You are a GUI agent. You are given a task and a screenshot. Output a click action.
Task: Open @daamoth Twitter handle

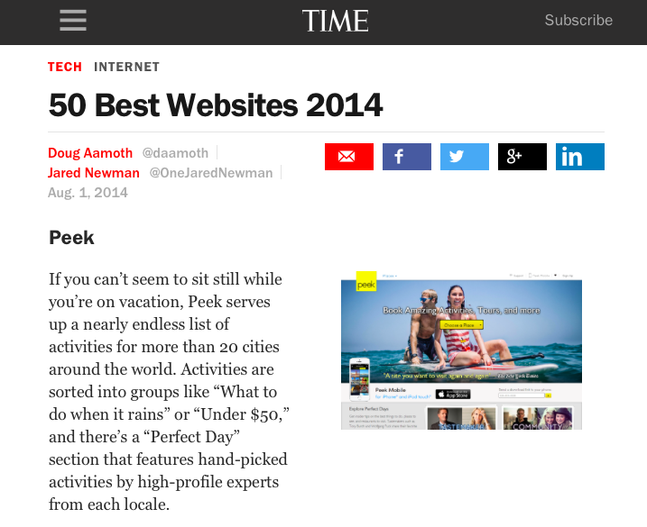click(175, 153)
